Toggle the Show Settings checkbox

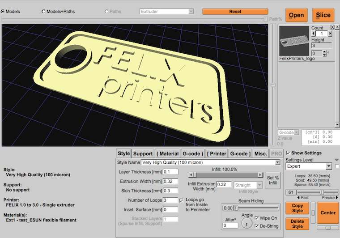(288, 153)
